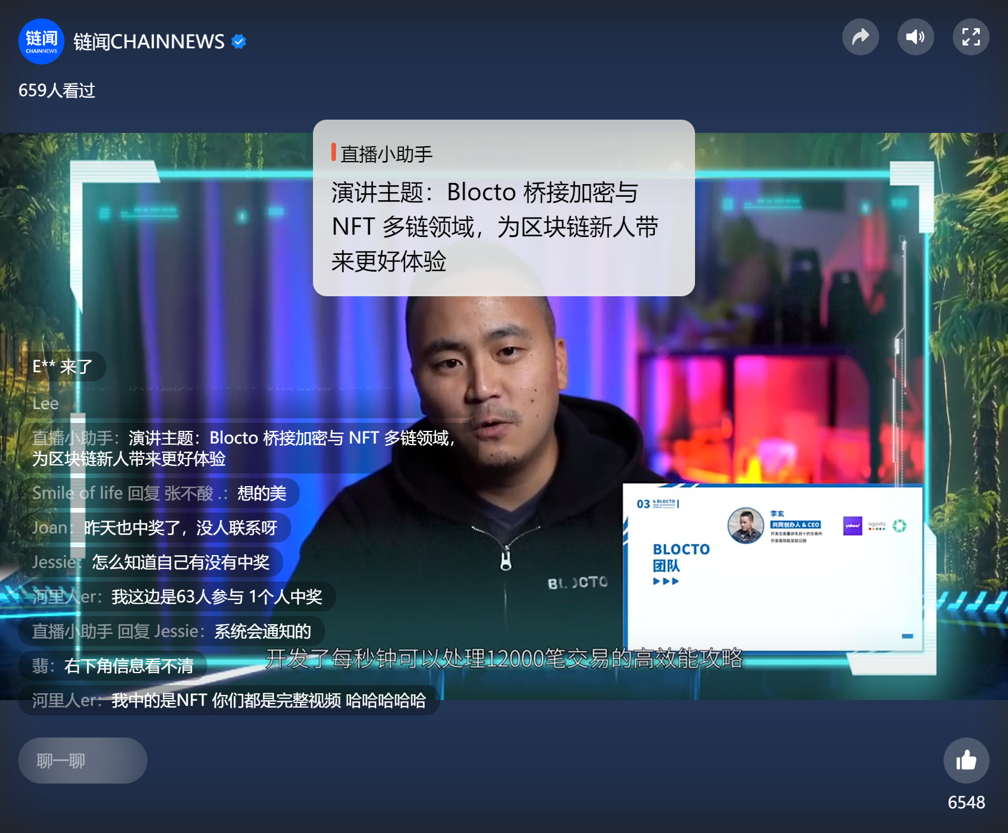
Task: Click the 6548 like count
Action: 966,802
